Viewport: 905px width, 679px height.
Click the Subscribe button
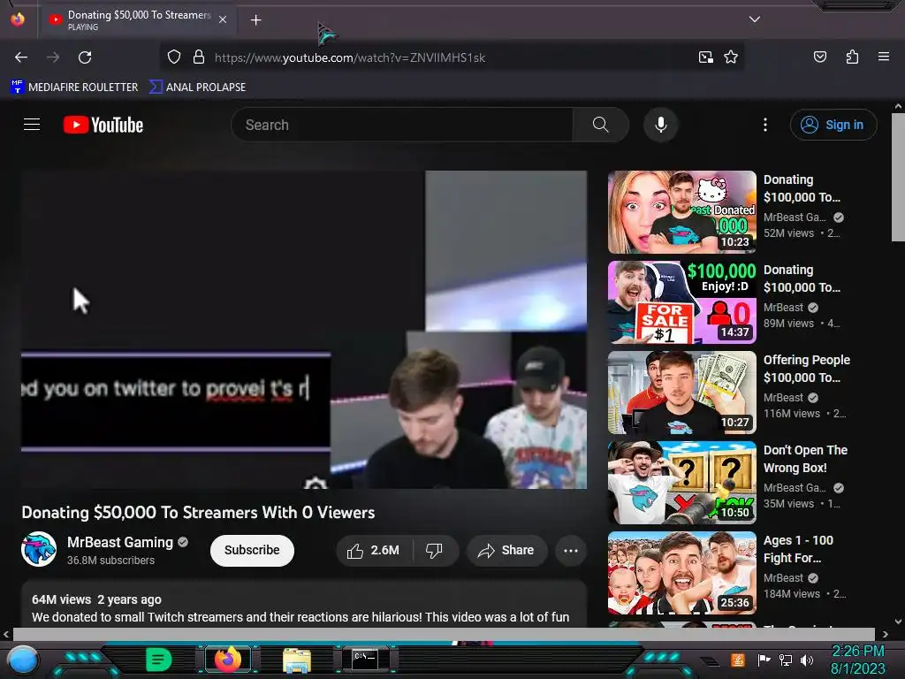click(x=252, y=550)
